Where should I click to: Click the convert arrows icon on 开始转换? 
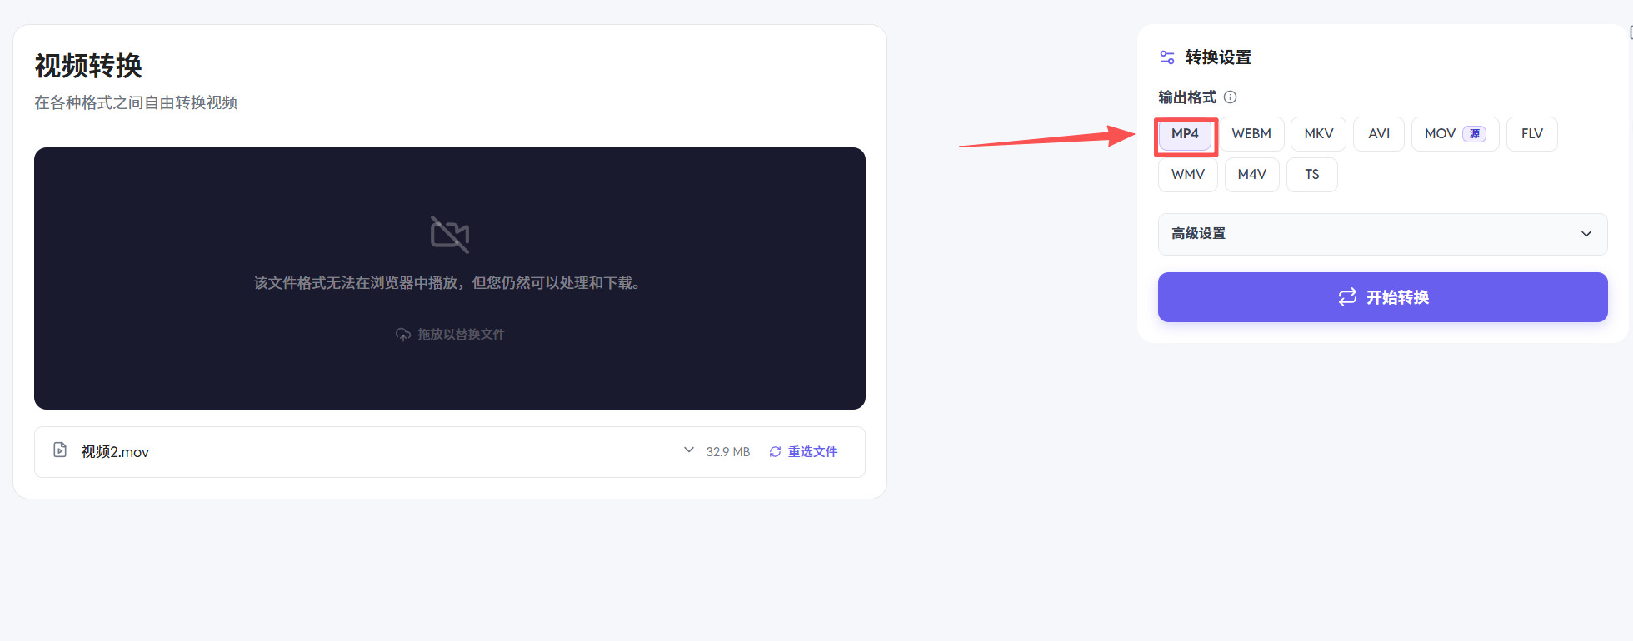[x=1347, y=297]
